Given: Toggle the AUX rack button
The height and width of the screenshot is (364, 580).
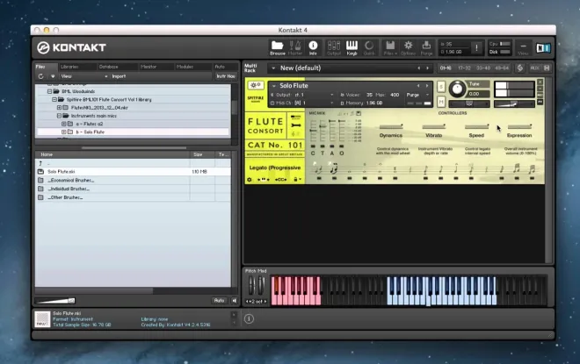Looking at the screenshot, I should point(534,68).
